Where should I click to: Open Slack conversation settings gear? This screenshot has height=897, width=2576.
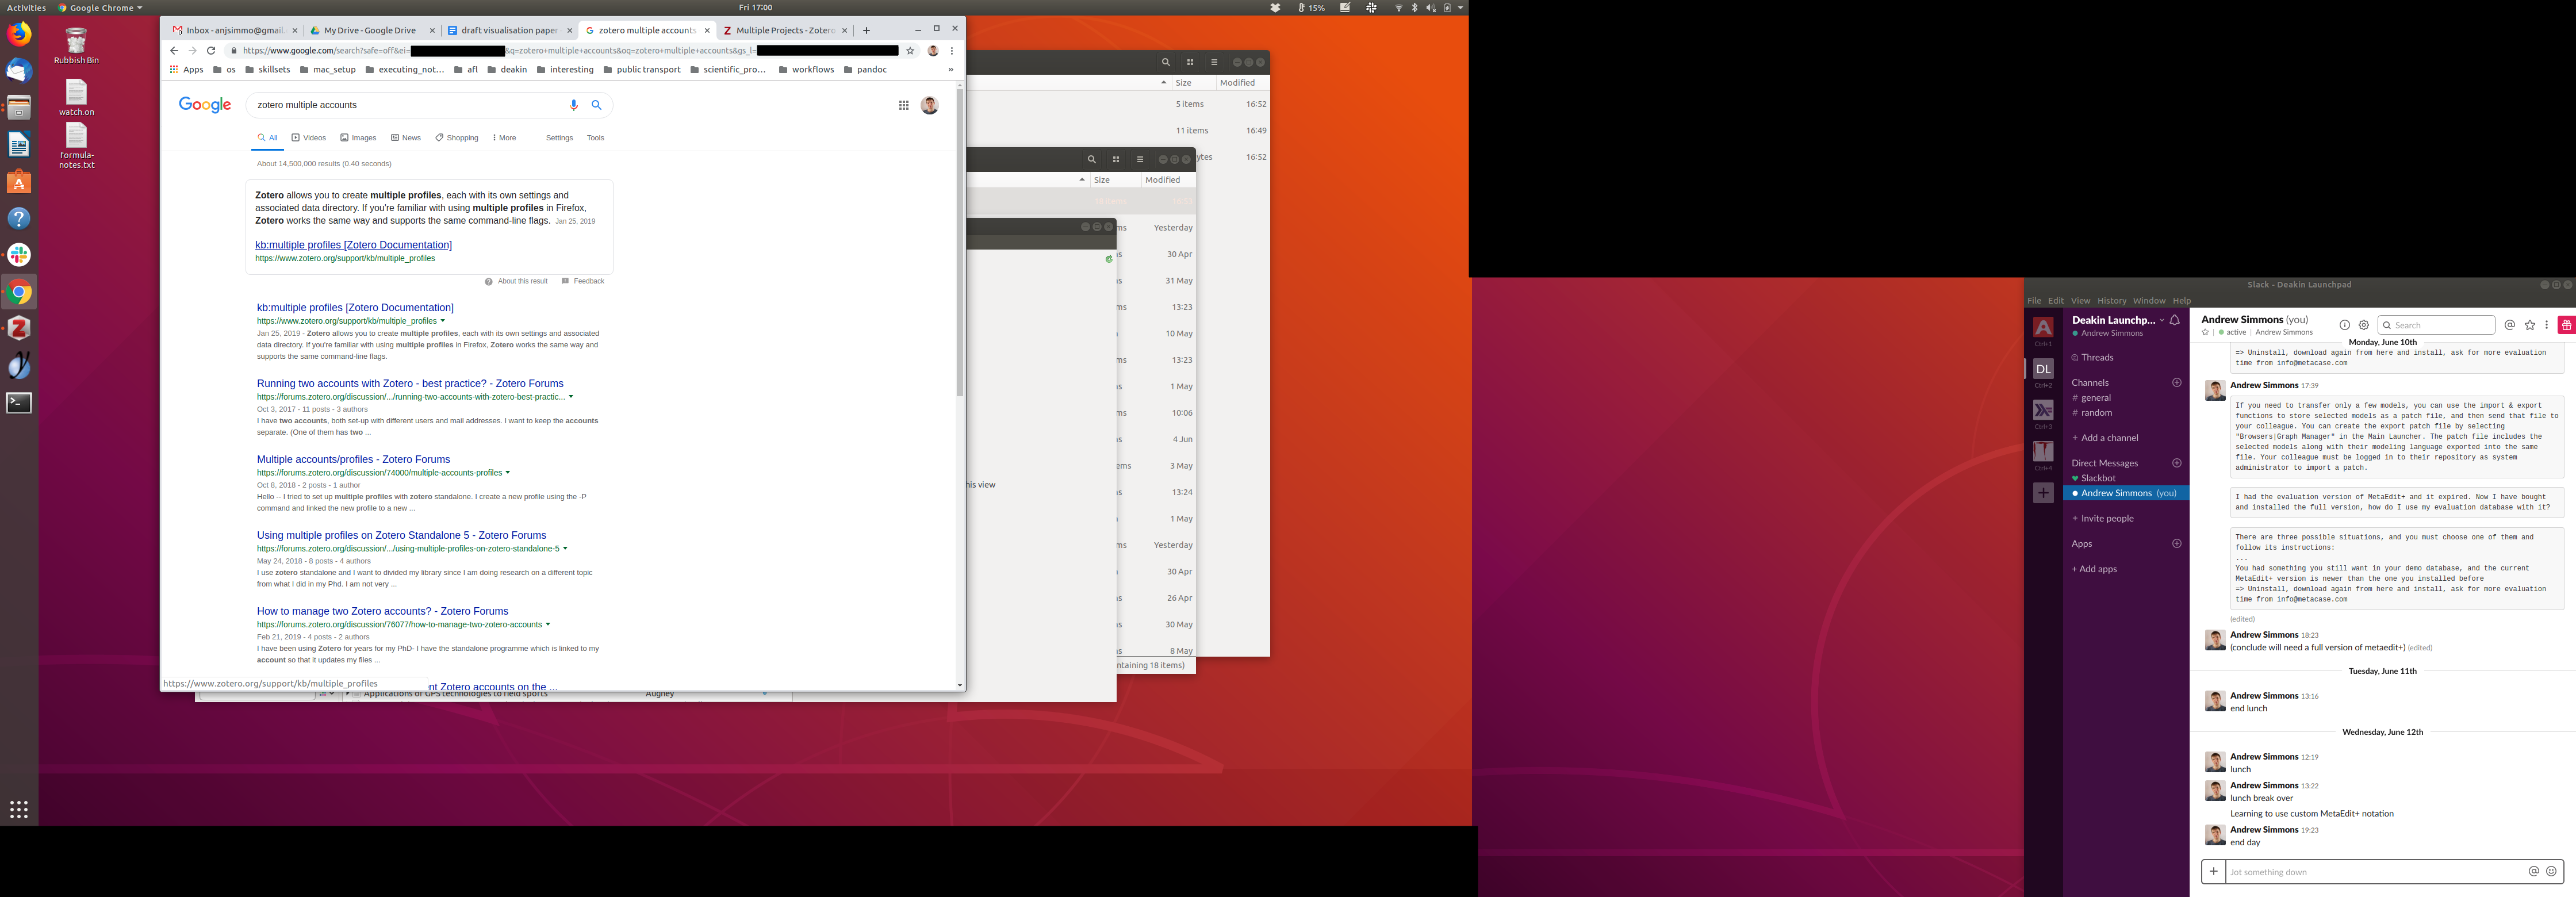2364,325
